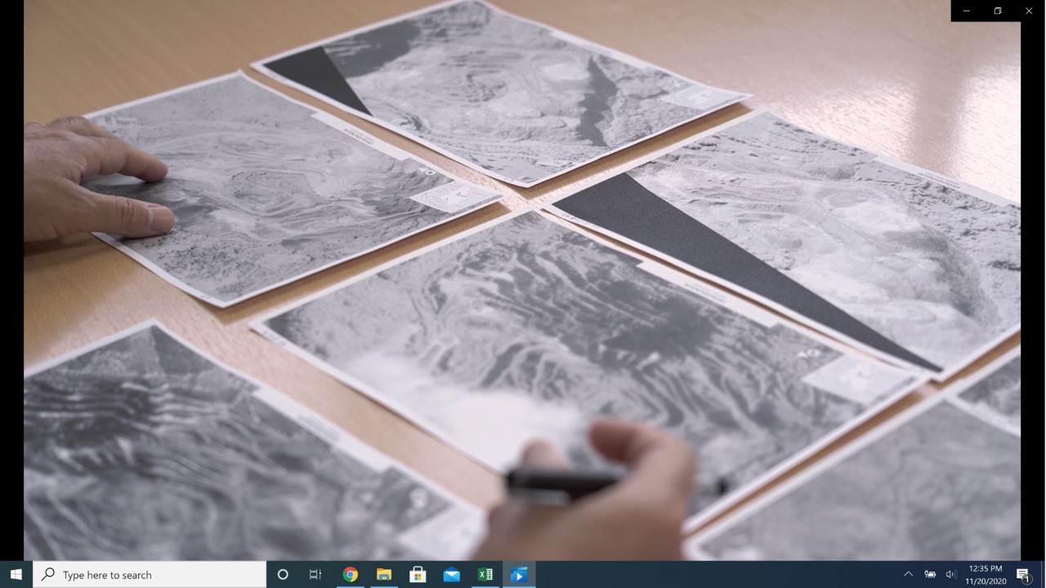Launch Google Chrome from the taskbar
This screenshot has width=1046, height=588.
click(350, 575)
